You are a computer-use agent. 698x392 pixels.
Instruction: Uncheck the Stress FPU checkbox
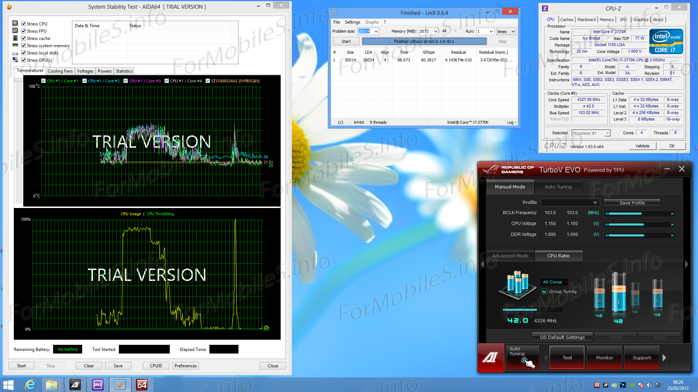click(x=24, y=31)
